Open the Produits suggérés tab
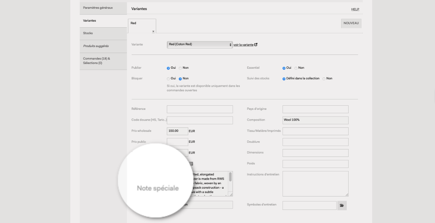The image size is (435, 223). (103, 46)
